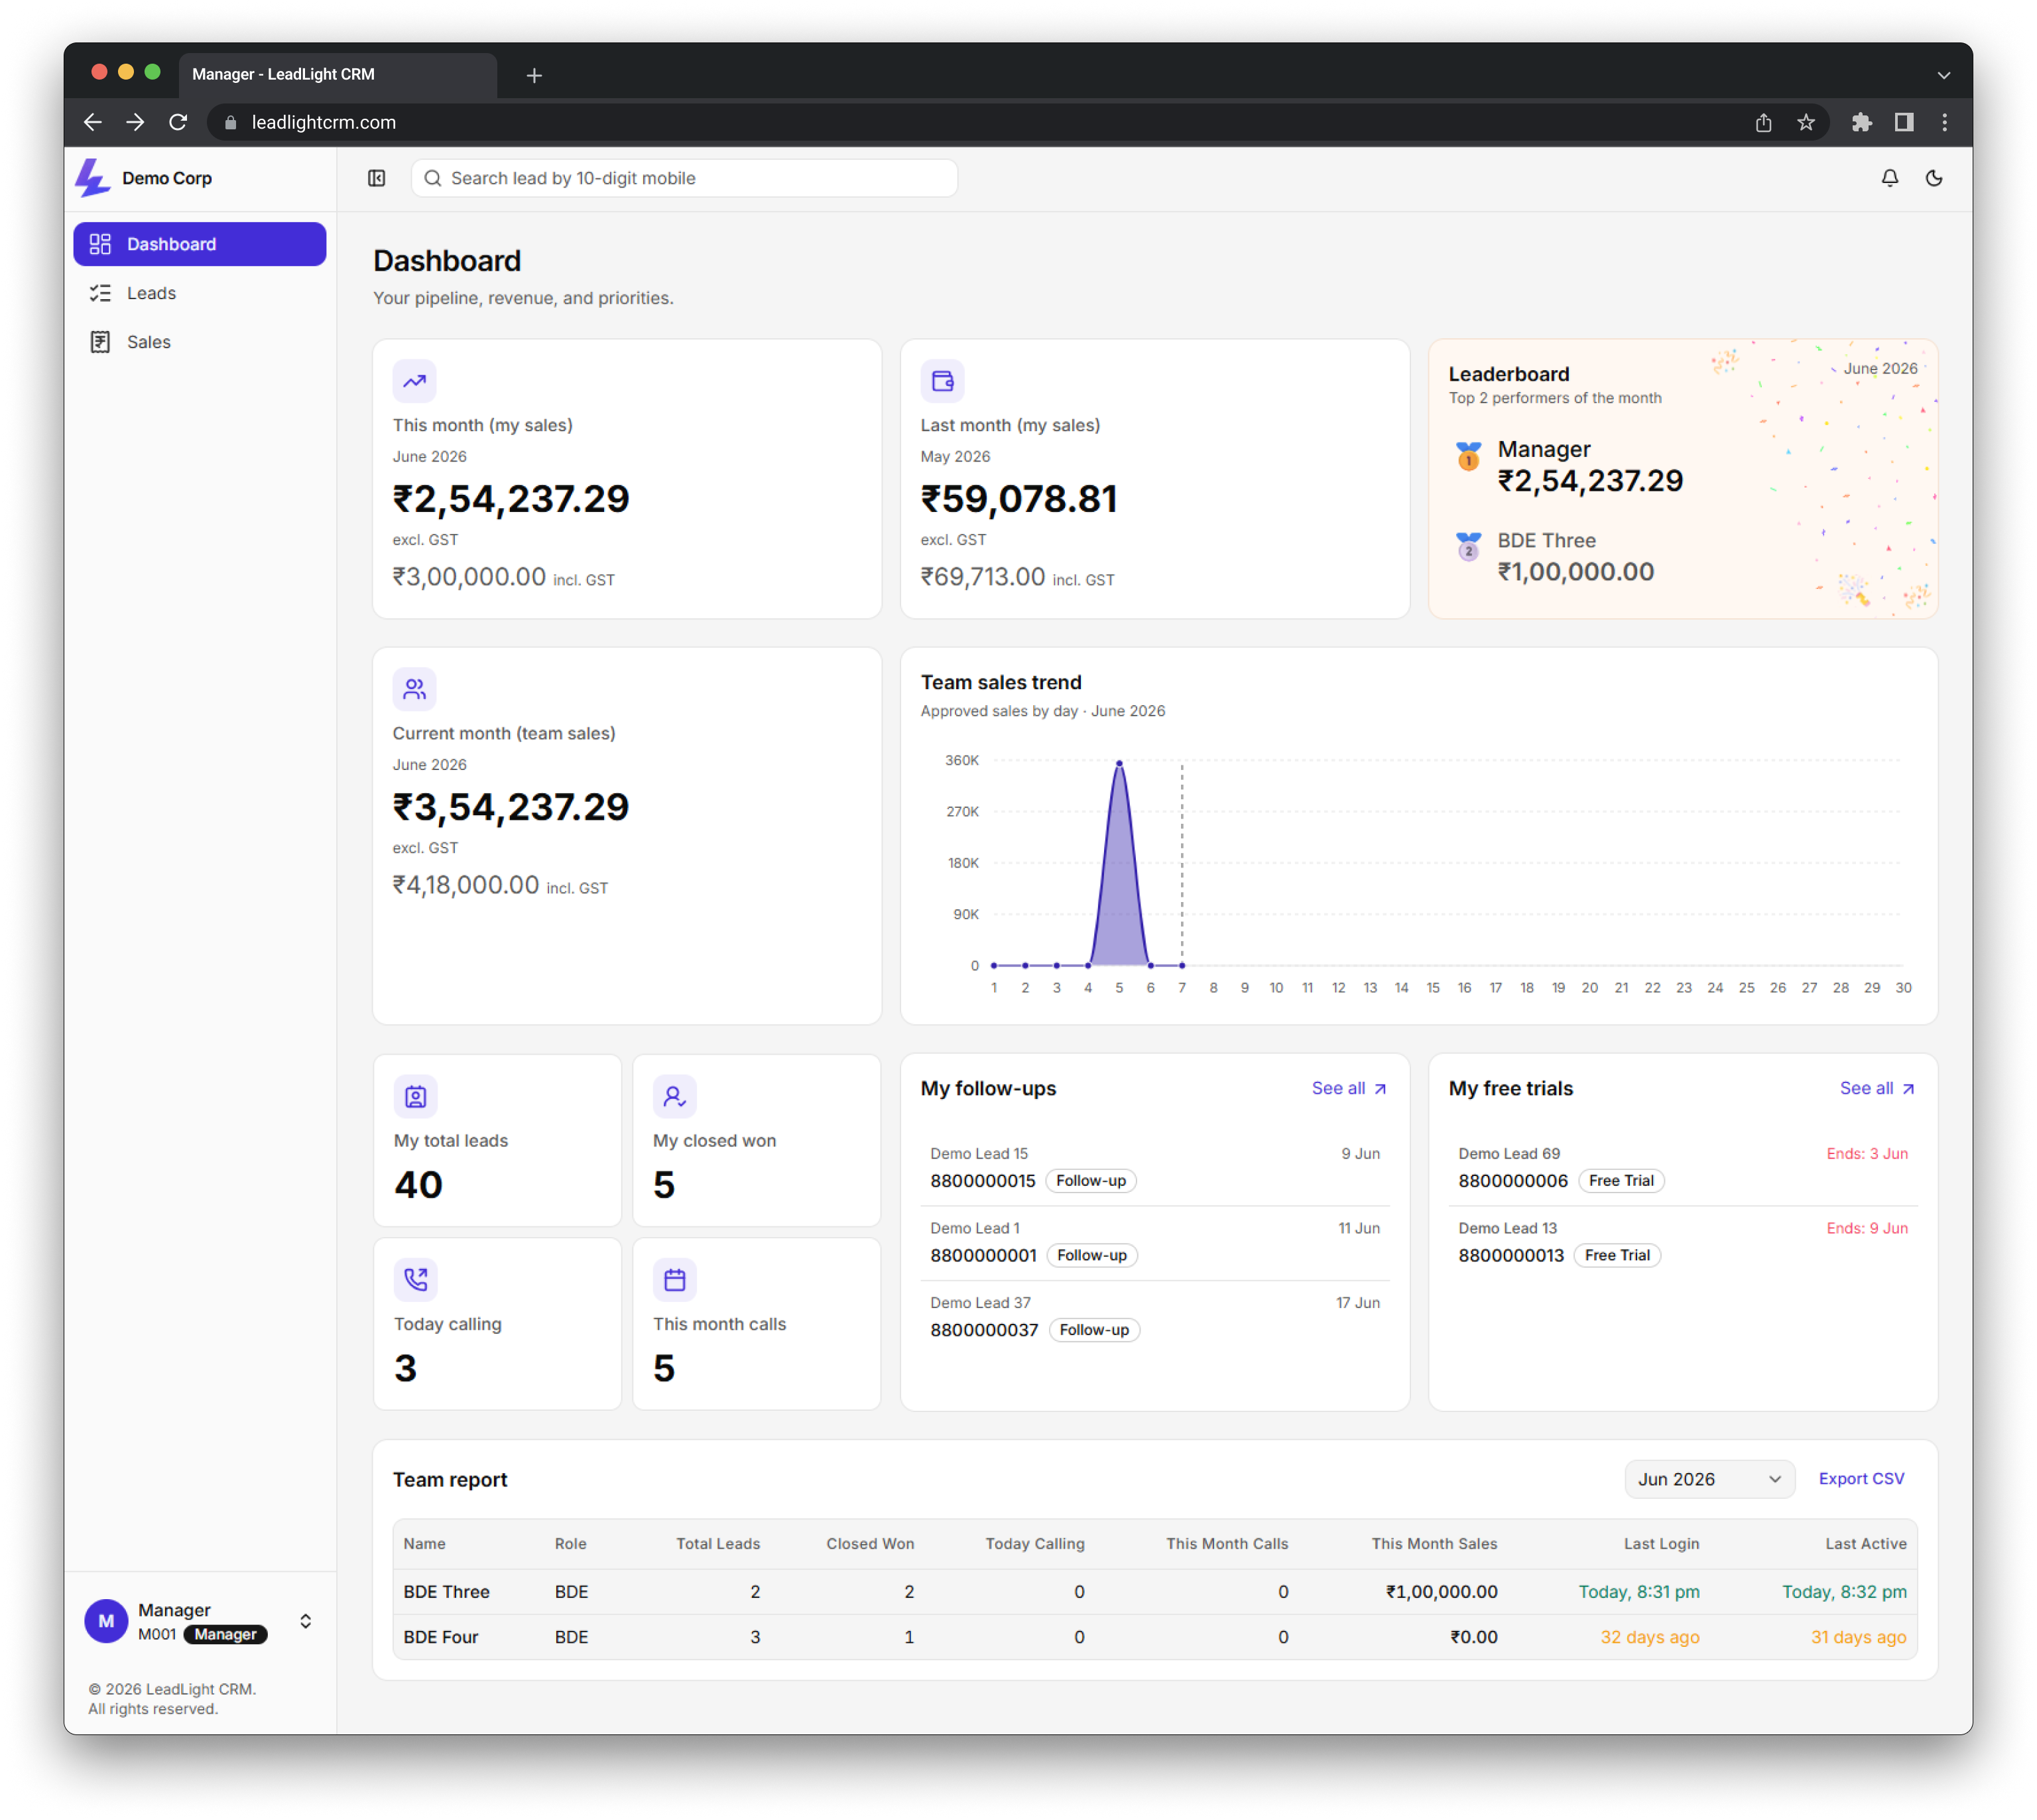2037x1820 pixels.
Task: Click the Last Login column header
Action: [1661, 1544]
